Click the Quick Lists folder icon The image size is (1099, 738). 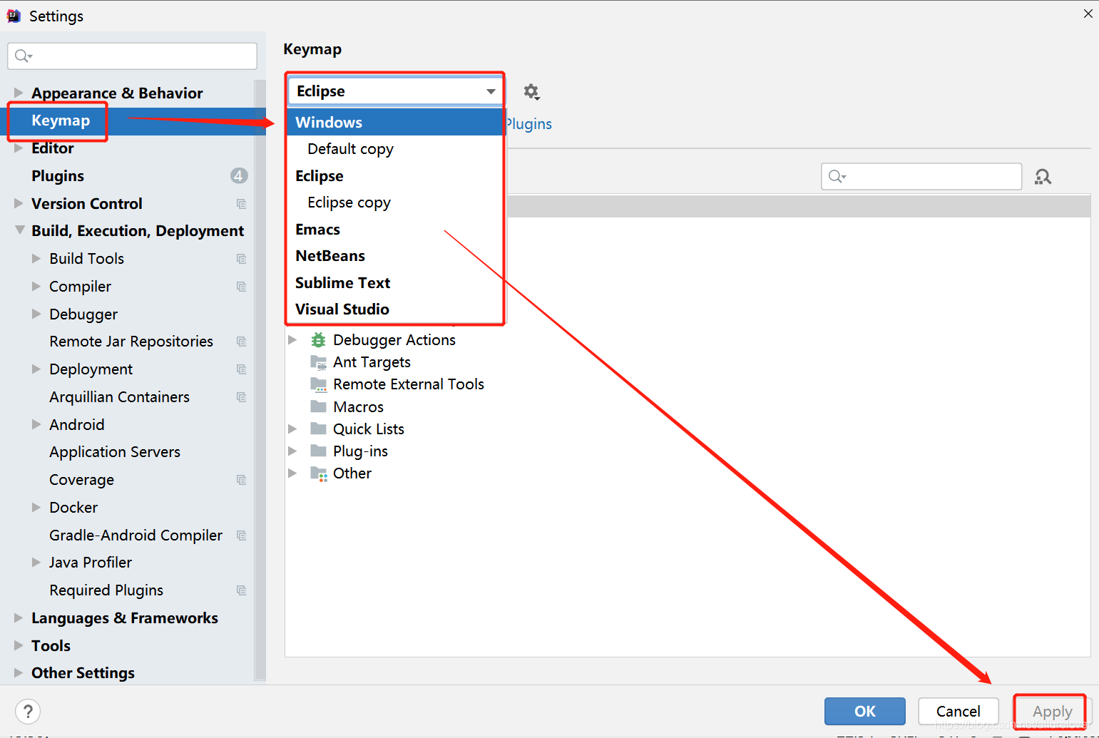319,429
